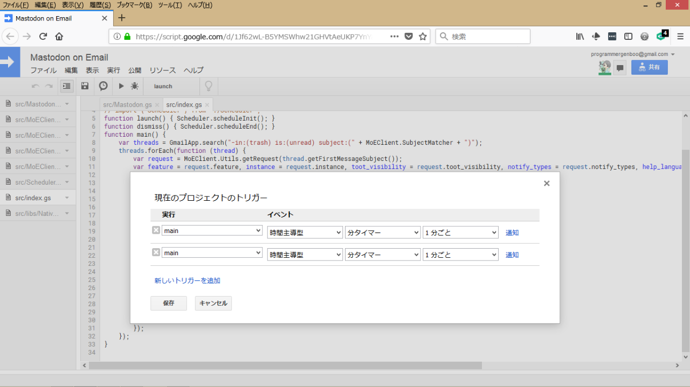The height and width of the screenshot is (387, 690).
Task: Open second row's 時間主導型 event dropdown
Action: [x=305, y=255]
